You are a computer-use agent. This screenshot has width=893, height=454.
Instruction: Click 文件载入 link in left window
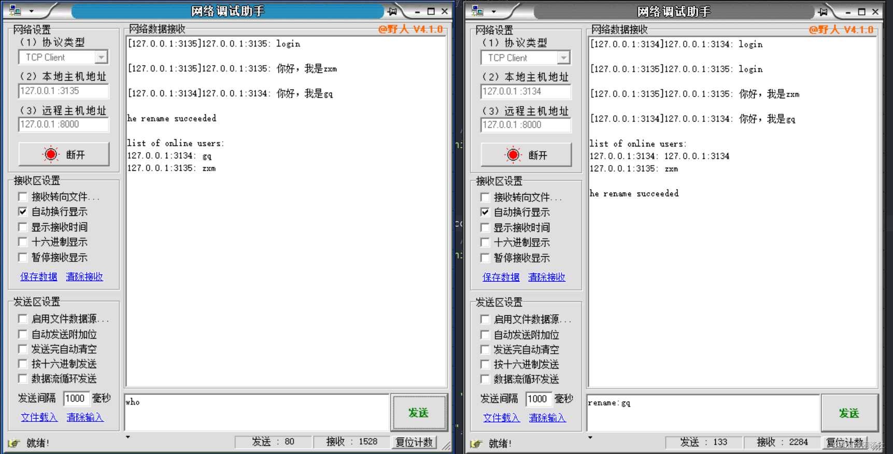[39, 417]
